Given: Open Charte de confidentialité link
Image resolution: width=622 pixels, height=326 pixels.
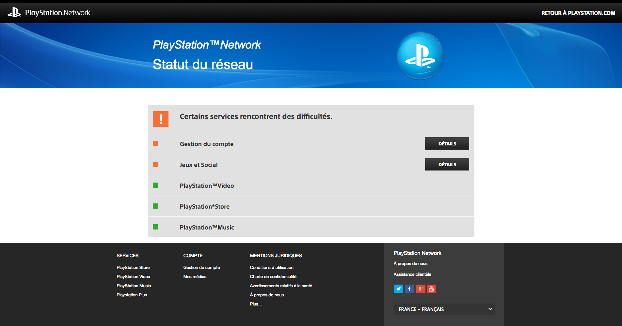Looking at the screenshot, I should click(273, 276).
